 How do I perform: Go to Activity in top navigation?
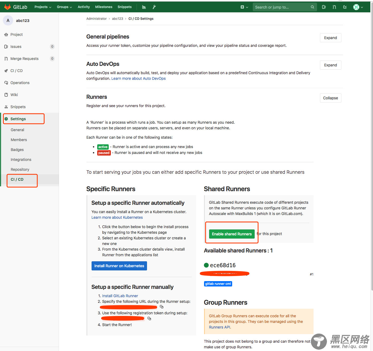click(84, 7)
